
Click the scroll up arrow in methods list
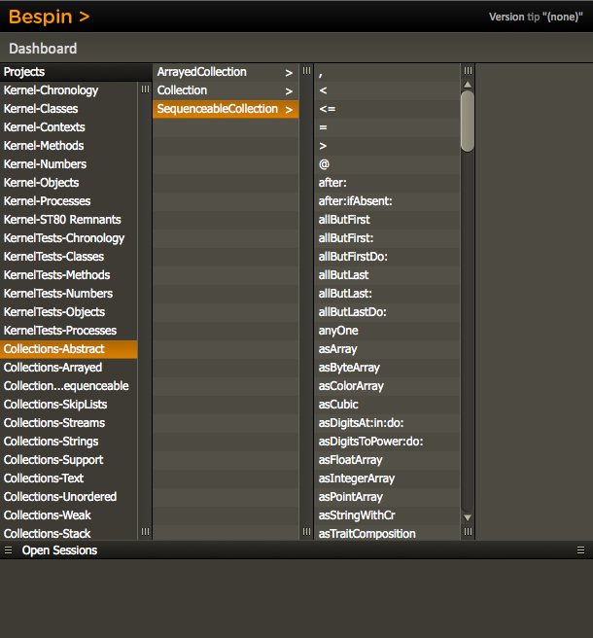(468, 85)
